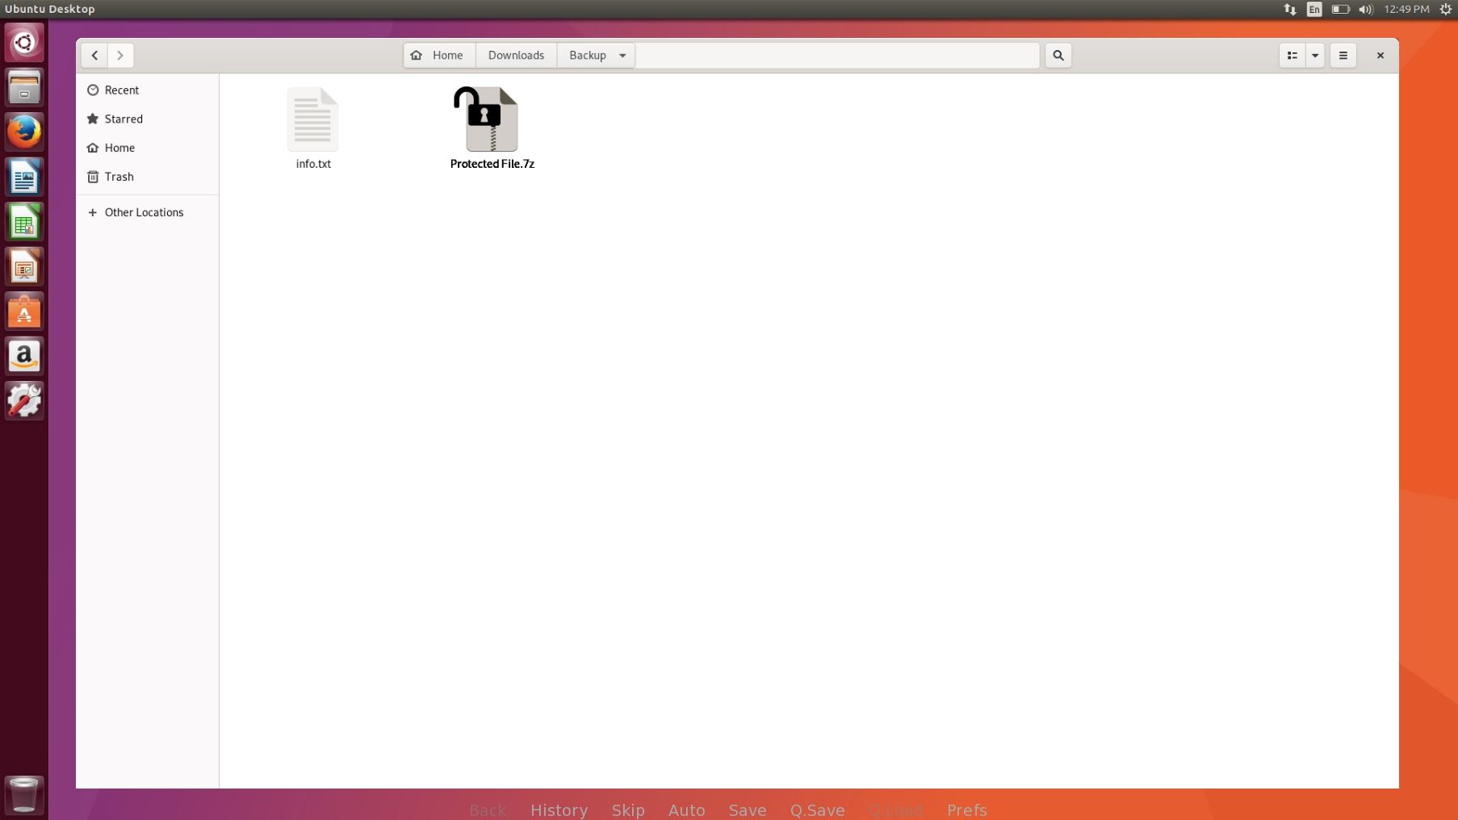
Task: Open Home from the sidebar
Action: (119, 148)
